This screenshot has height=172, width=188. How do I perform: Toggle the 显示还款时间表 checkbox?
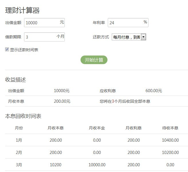(7, 49)
